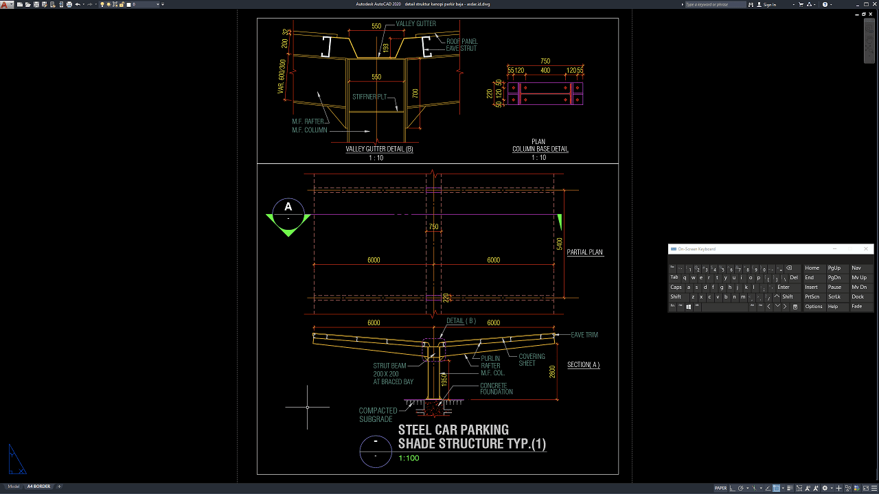Open Workspace Switching gear dropdown
Image resolution: width=879 pixels, height=494 pixels.
(x=825, y=488)
